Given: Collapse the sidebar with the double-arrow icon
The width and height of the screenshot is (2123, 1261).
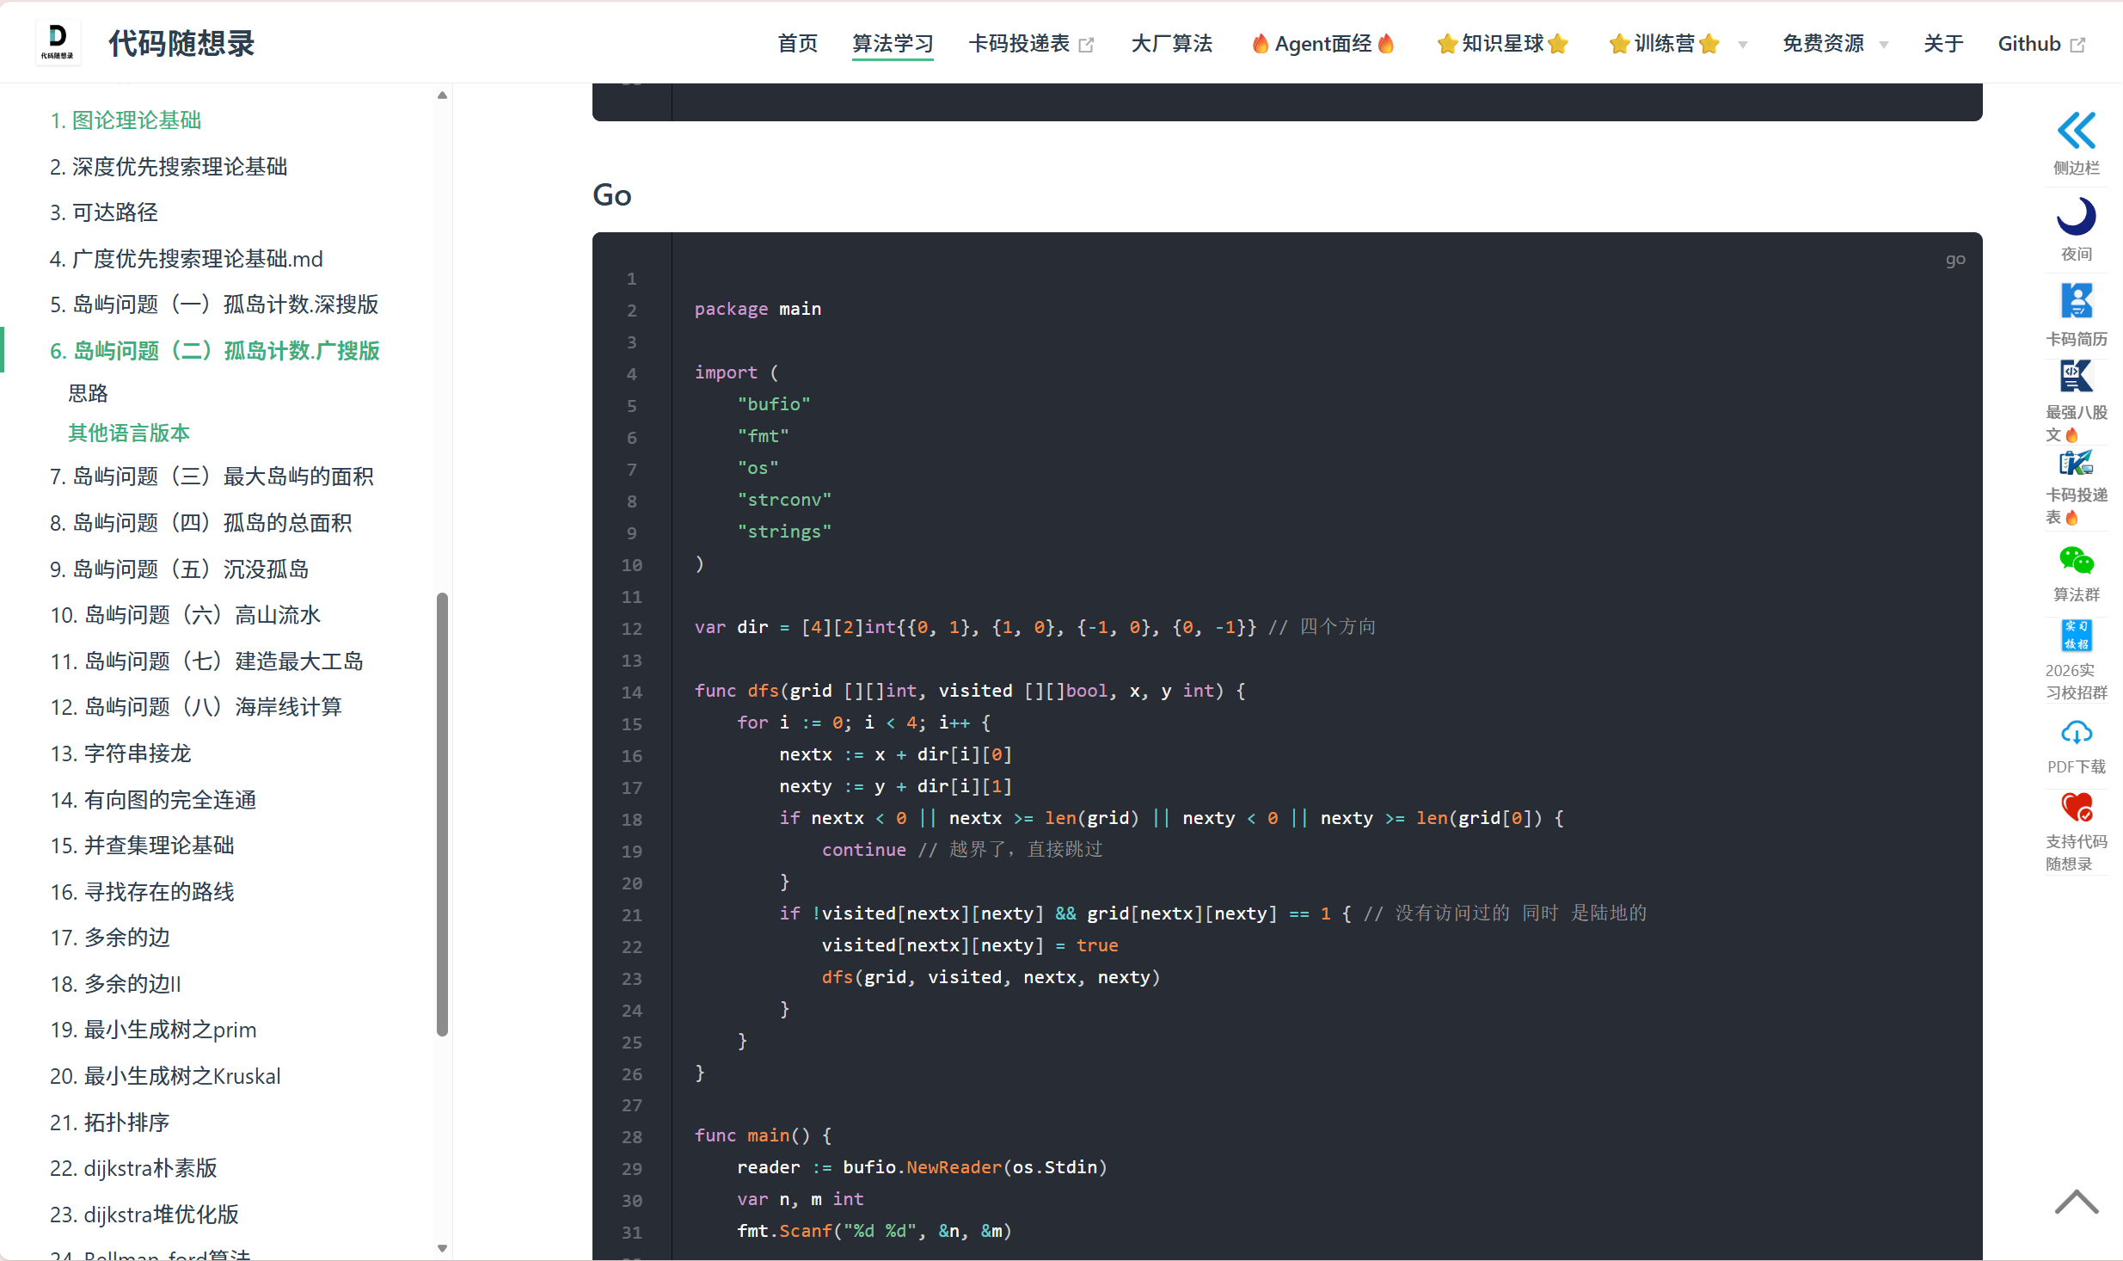Looking at the screenshot, I should pyautogui.click(x=2076, y=131).
